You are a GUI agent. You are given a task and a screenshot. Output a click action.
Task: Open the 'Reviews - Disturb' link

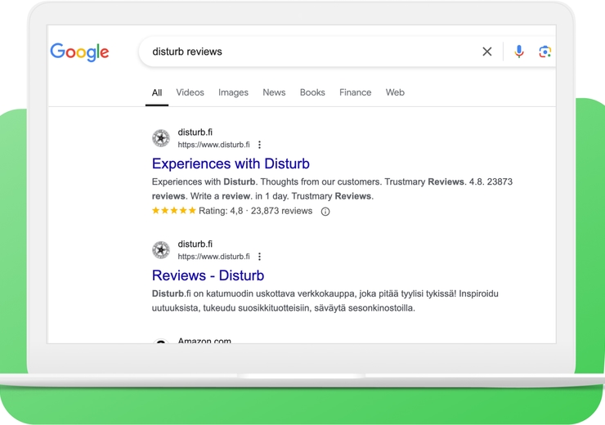208,275
